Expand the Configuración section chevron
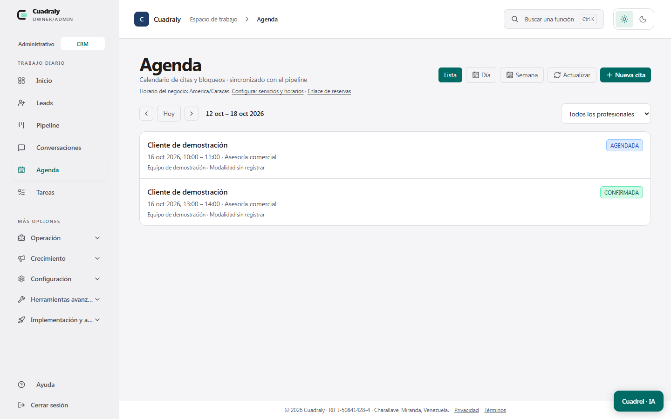The width and height of the screenshot is (671, 419). pyautogui.click(x=97, y=279)
